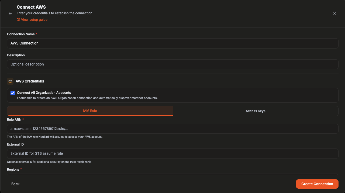The width and height of the screenshot is (345, 193).
Task: Click the Connection Name label
Action: [x=21, y=34]
